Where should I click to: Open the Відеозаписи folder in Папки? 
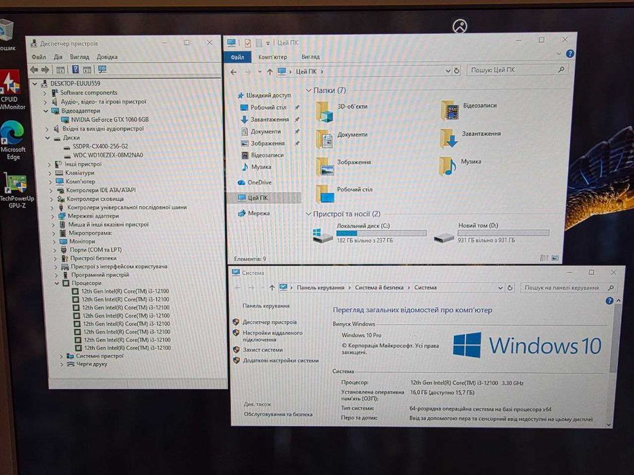coord(468,110)
